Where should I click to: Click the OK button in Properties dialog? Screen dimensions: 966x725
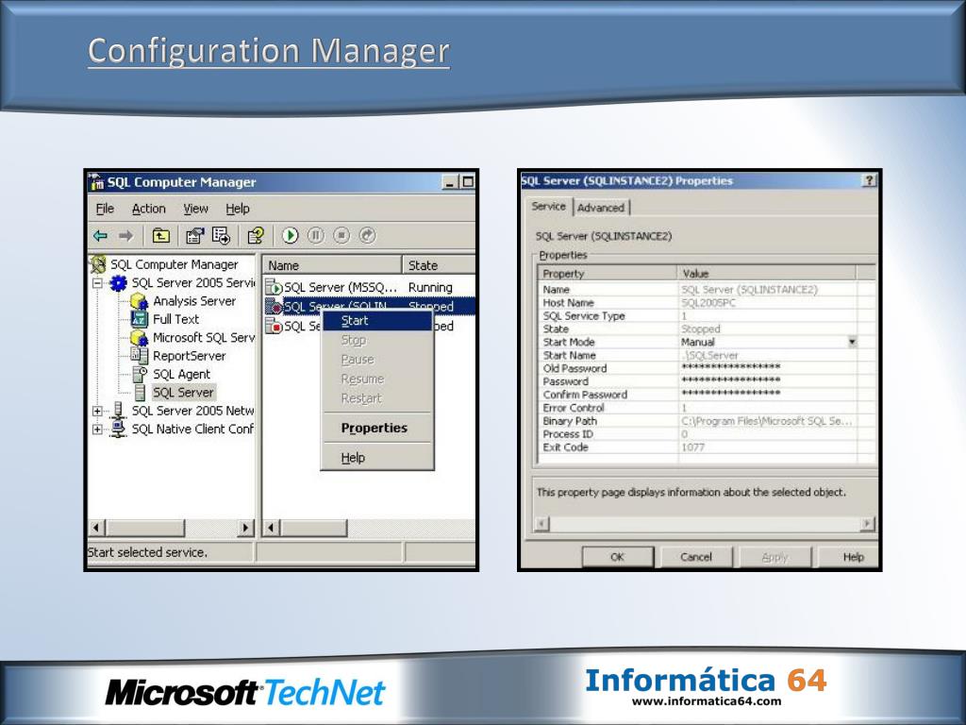tap(617, 557)
